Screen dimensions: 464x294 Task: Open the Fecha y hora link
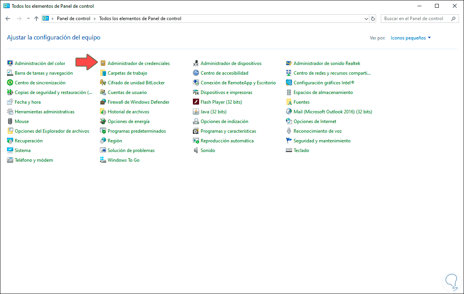[28, 102]
